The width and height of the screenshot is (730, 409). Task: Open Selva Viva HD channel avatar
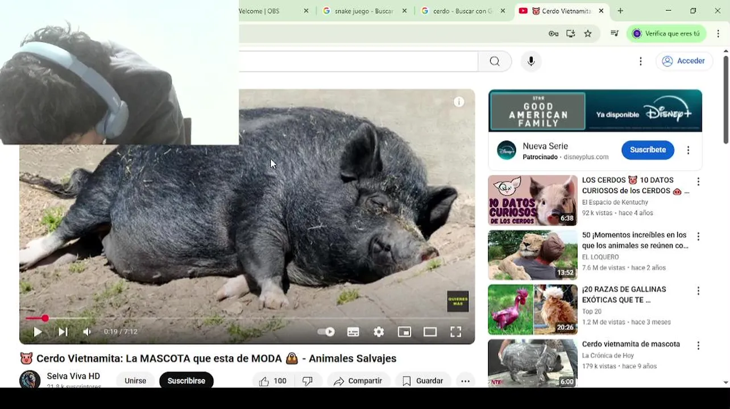pyautogui.click(x=30, y=379)
